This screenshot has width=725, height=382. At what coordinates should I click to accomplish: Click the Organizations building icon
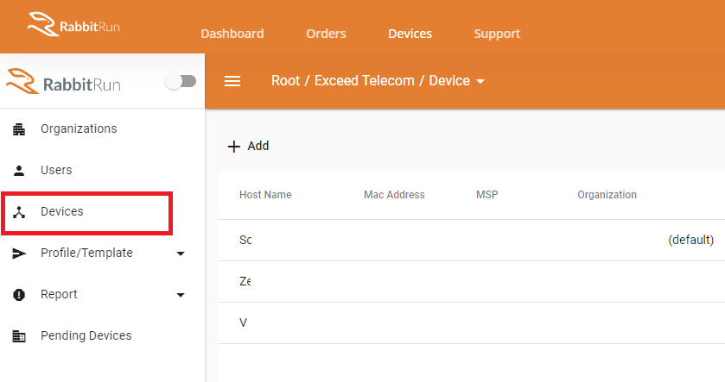pyautogui.click(x=19, y=129)
